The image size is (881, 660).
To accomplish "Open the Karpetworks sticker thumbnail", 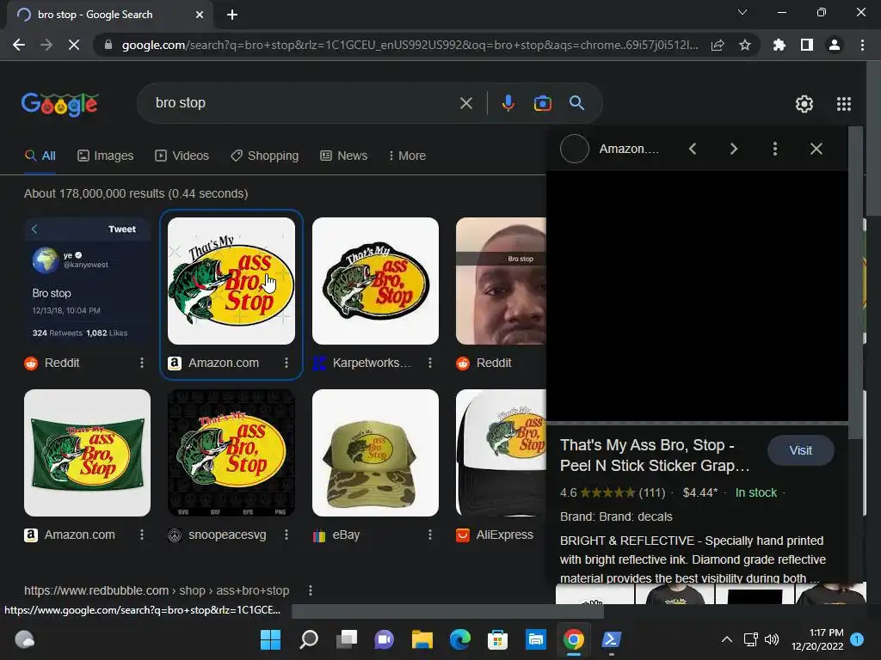I will pyautogui.click(x=375, y=281).
